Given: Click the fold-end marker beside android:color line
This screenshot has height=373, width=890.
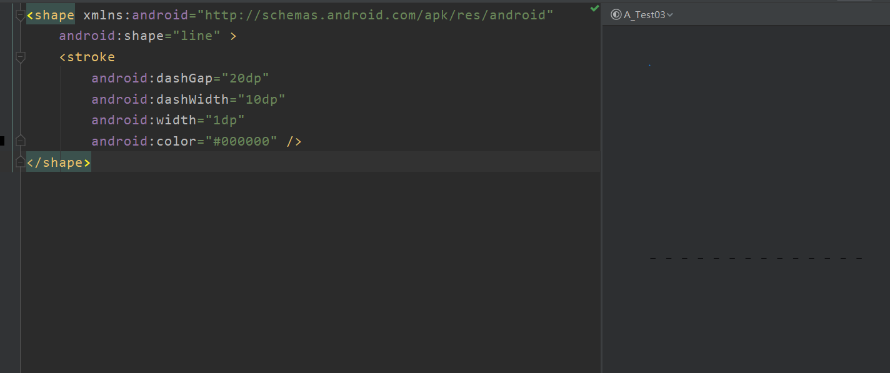Looking at the screenshot, I should tap(20, 140).
